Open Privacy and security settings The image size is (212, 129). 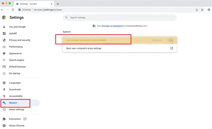(20, 40)
